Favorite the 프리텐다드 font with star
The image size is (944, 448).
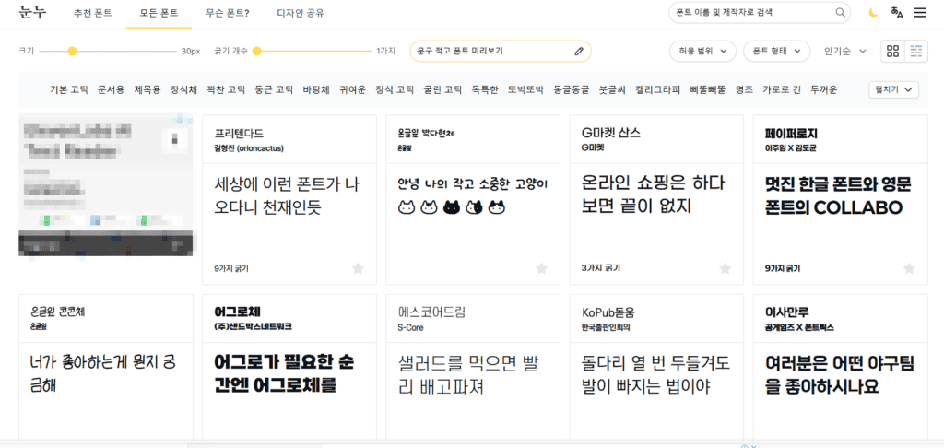[x=358, y=268]
